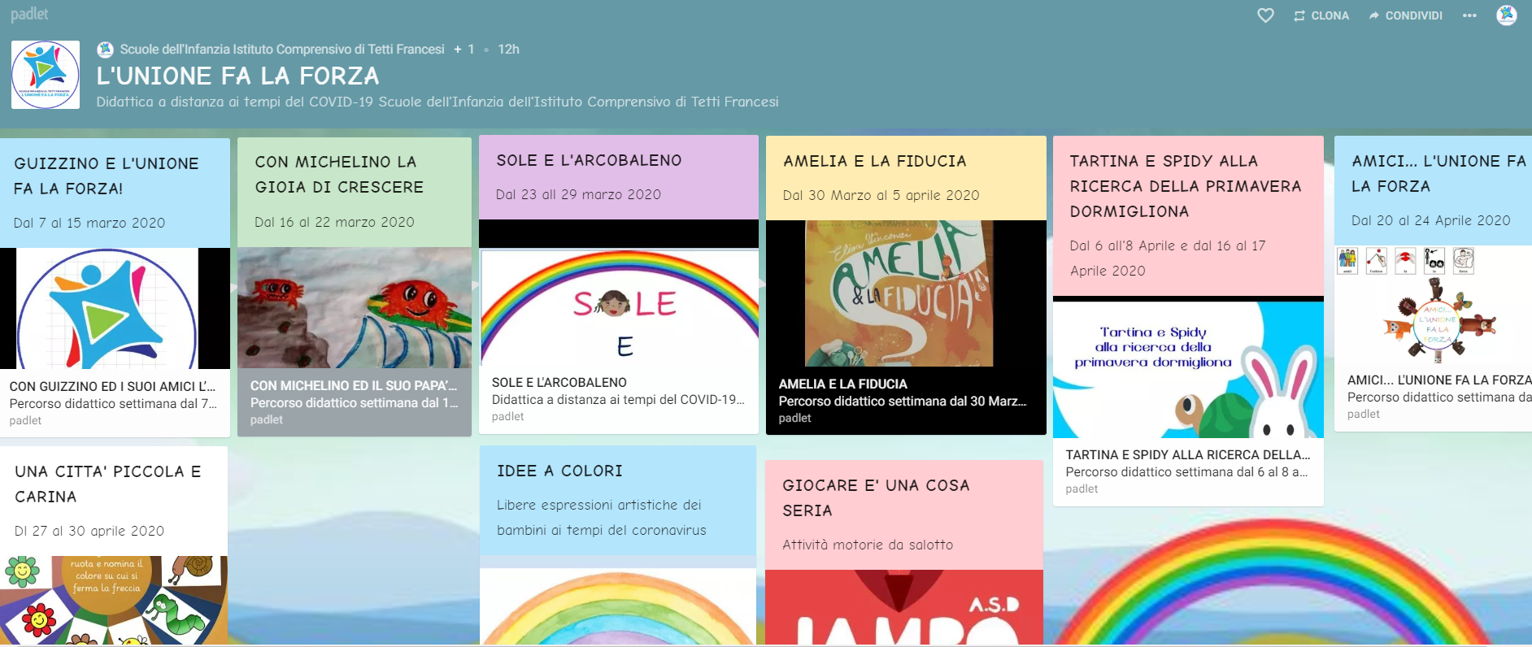The image size is (1532, 647).
Task: Open the Amelia book cover thumbnail
Action: point(906,293)
